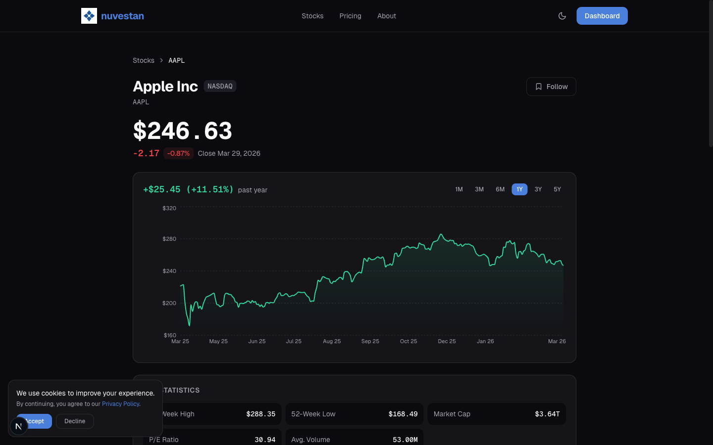Show the 5Y price chart
The width and height of the screenshot is (713, 445).
[x=558, y=189]
